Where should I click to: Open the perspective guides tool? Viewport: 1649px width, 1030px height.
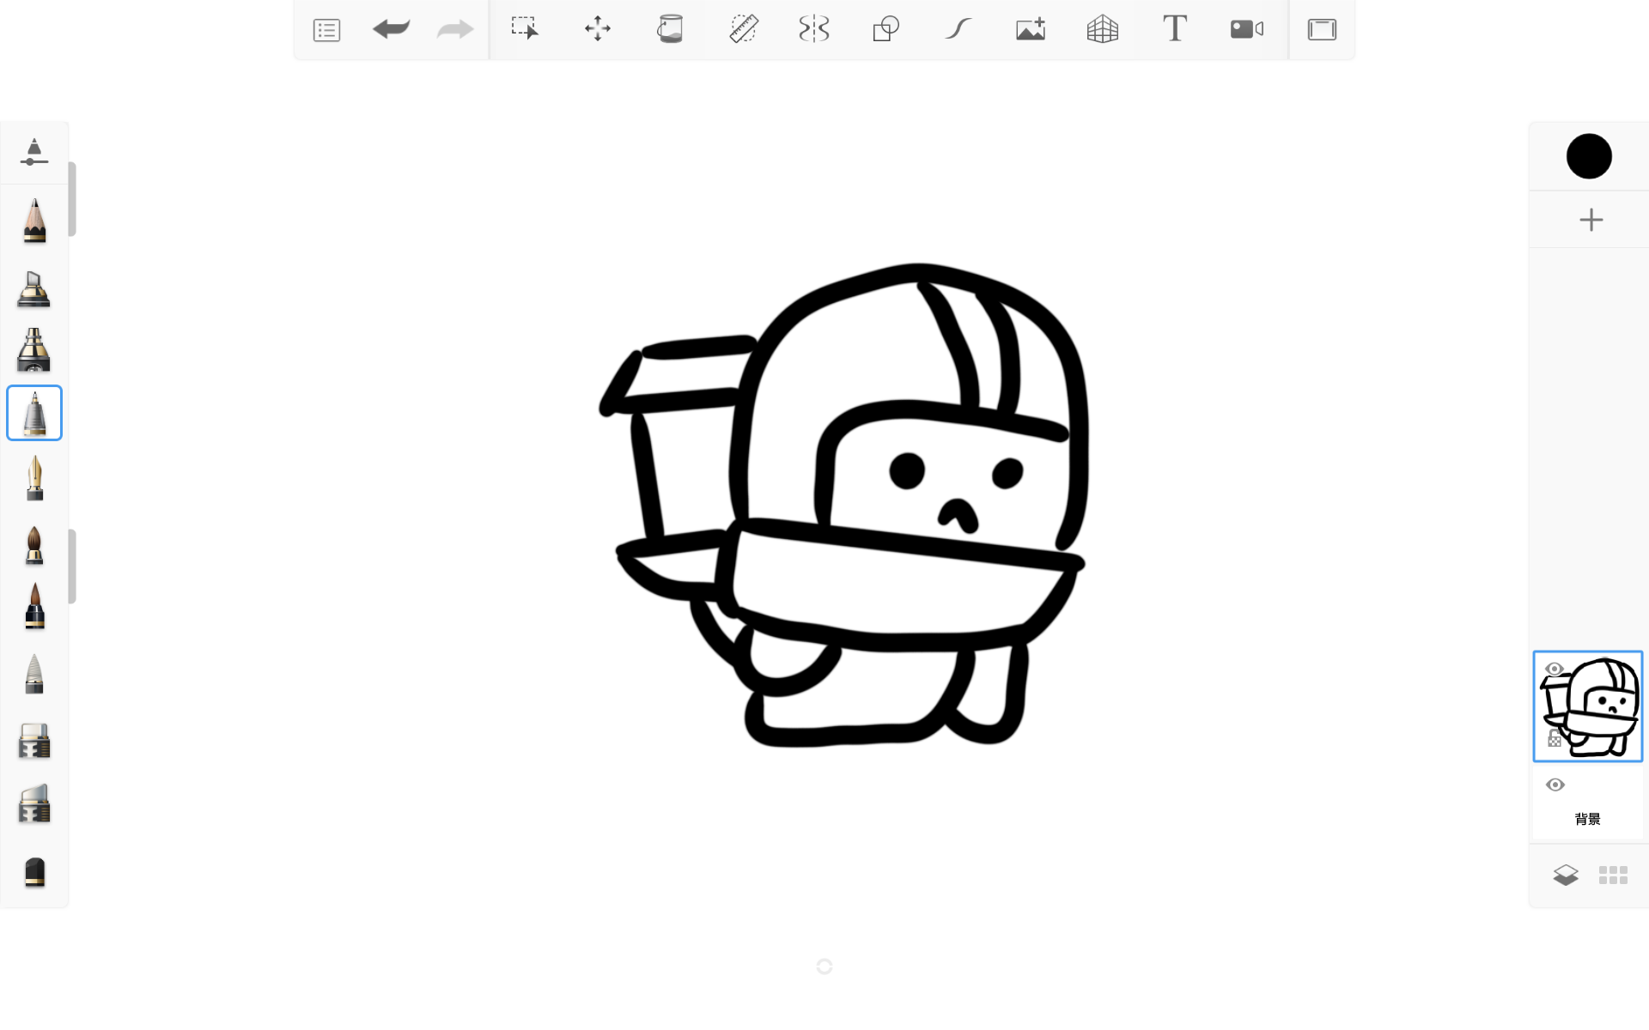1103,29
